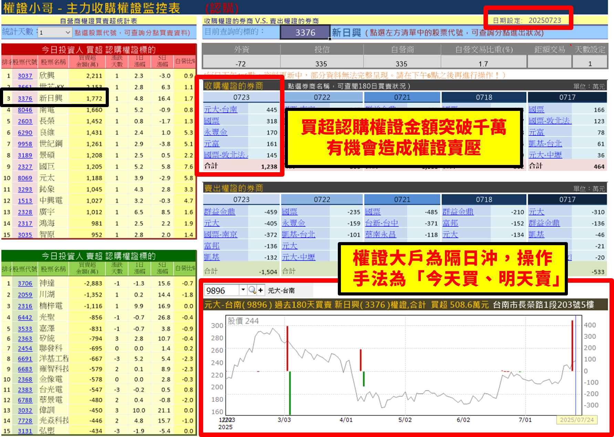Select selling broker 富邦 on 0718
The image size is (614, 437).
coord(450,223)
